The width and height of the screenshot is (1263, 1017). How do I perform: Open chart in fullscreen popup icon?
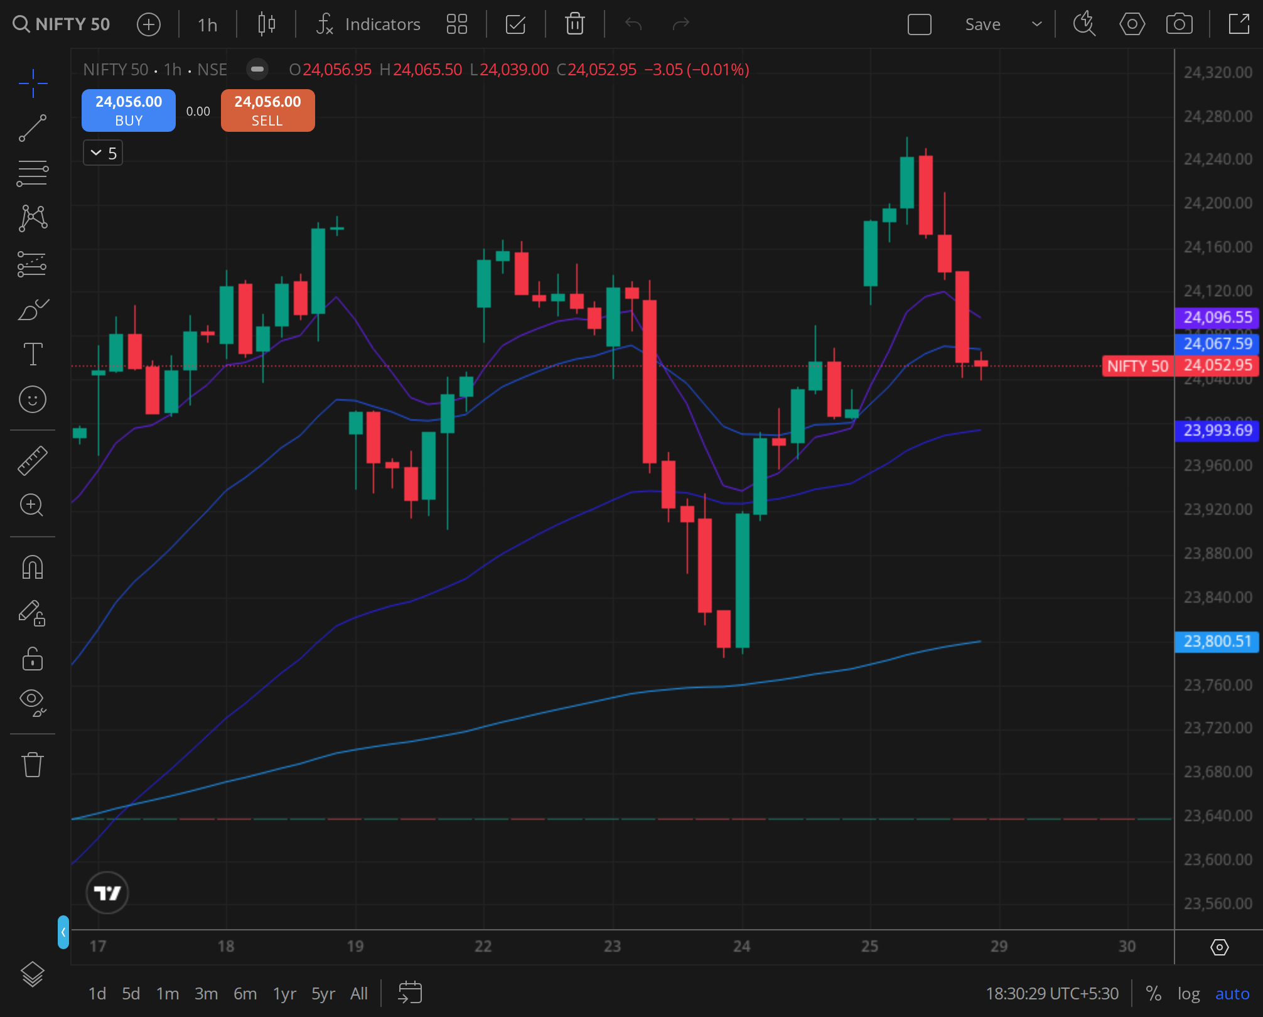(x=1239, y=24)
